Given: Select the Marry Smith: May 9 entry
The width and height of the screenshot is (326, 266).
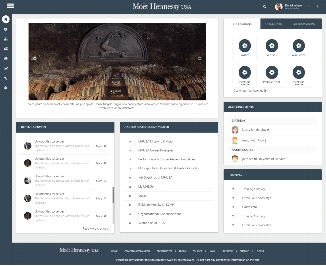Looking at the screenshot, I should click(255, 130).
